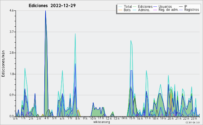This screenshot has width=203, height=125.
Task: Click the 0.0 y-axis value
Action: click(x=12, y=116)
